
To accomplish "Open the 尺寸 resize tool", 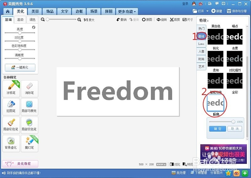I will 188,20.
